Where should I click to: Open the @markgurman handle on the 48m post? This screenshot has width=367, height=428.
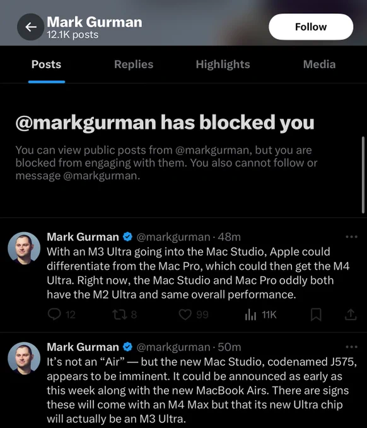pyautogui.click(x=173, y=237)
